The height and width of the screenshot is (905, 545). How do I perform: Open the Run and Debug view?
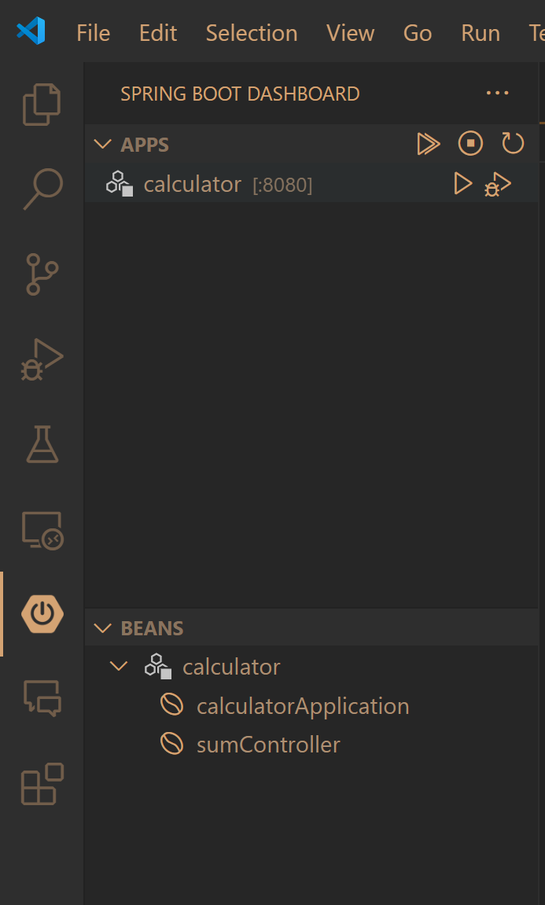coord(42,360)
